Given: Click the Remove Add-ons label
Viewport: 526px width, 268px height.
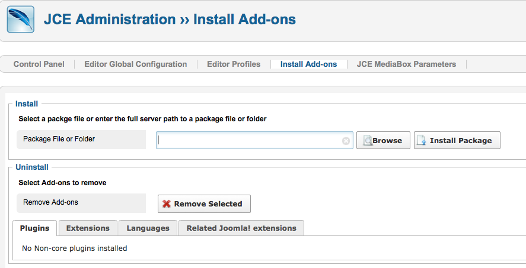Looking at the screenshot, I should click(x=50, y=202).
